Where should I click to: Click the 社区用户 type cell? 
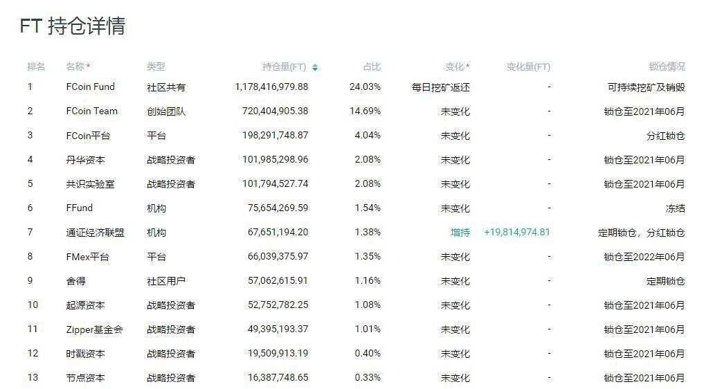[166, 281]
